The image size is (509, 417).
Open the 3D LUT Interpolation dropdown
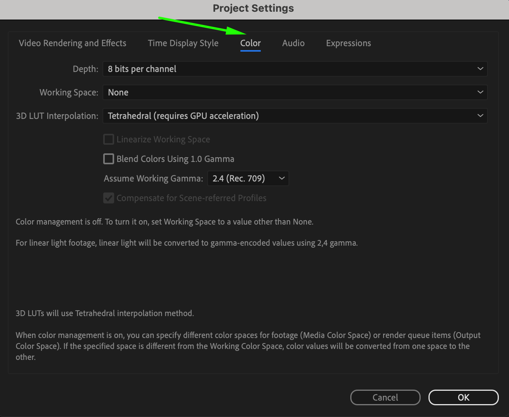pos(295,116)
